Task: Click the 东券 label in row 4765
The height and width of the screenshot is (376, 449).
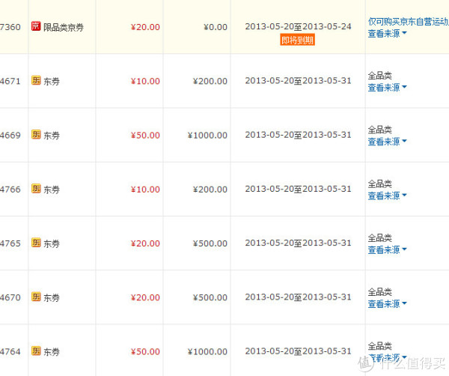Action: (52, 244)
